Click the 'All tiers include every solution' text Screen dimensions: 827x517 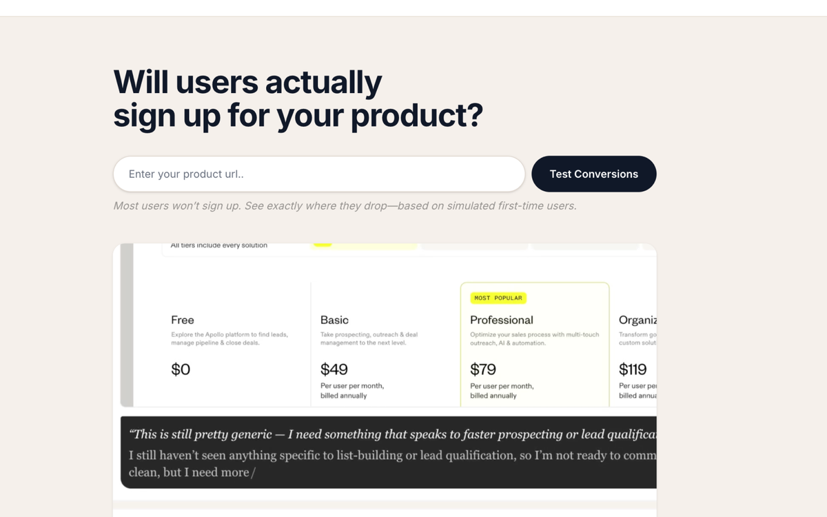(219, 245)
